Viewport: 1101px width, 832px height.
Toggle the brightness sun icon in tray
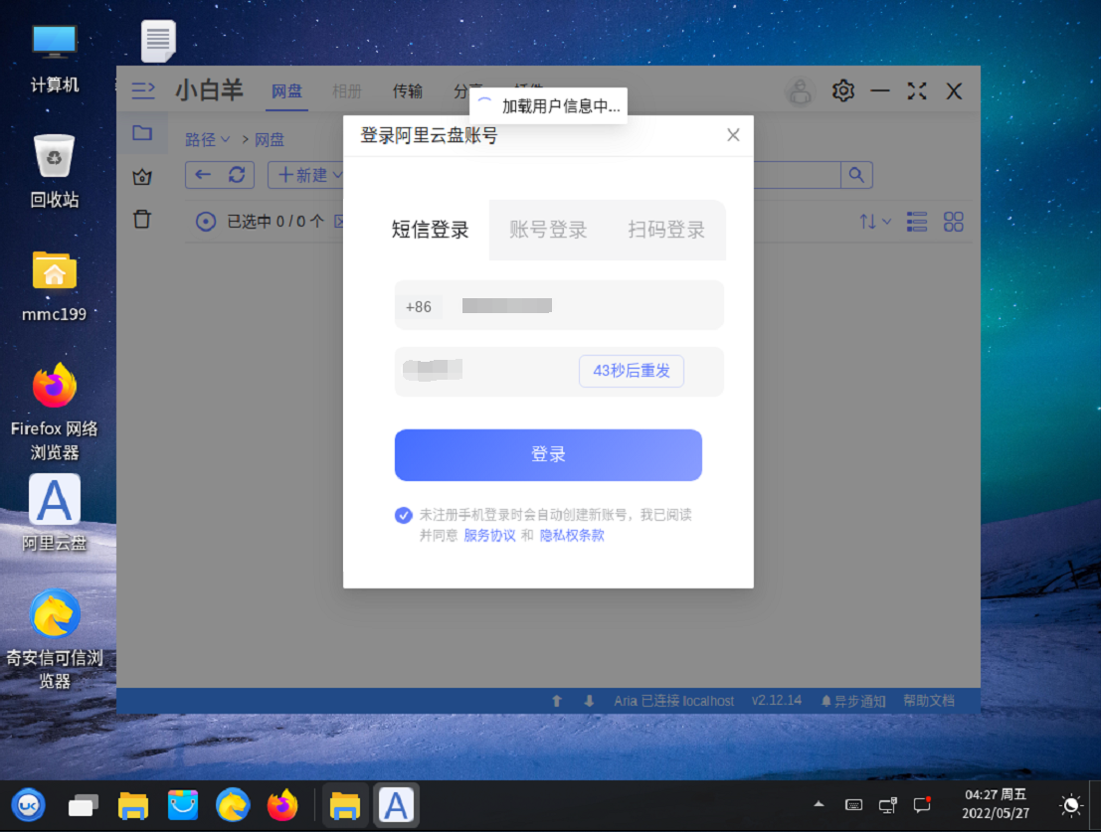tap(1071, 805)
